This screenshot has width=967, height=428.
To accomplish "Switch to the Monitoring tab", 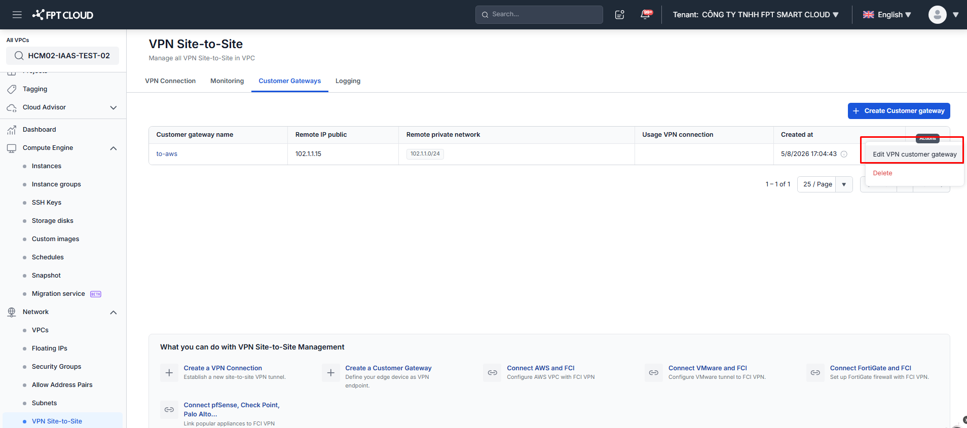I will (227, 81).
